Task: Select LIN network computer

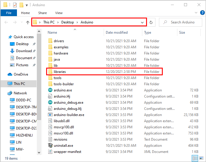Action: (x=16, y=142)
